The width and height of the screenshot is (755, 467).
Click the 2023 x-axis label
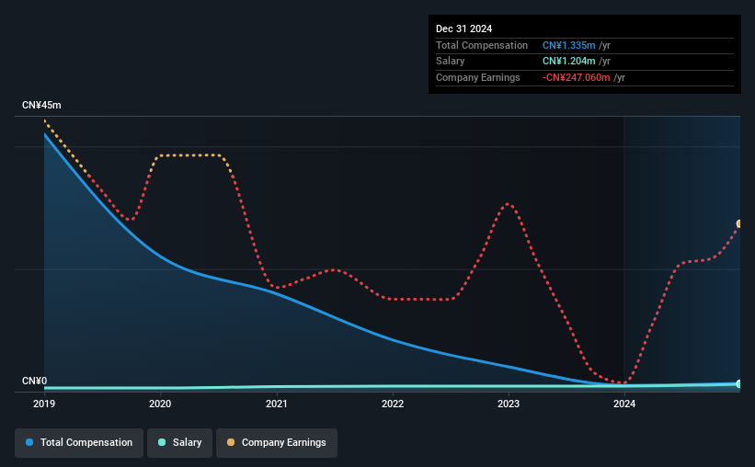pos(509,404)
